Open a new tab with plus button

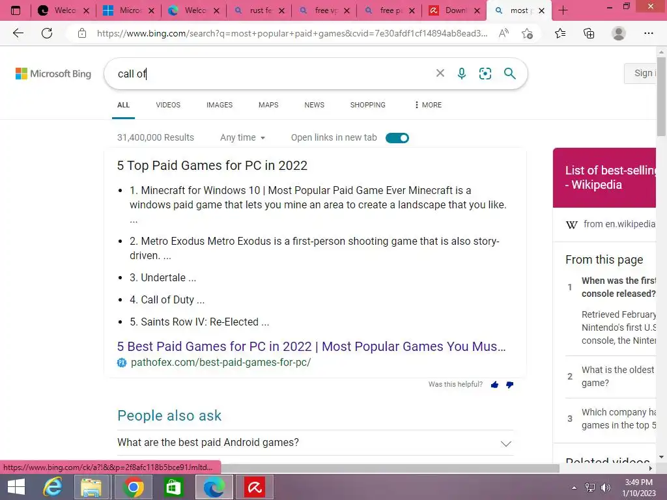click(563, 10)
